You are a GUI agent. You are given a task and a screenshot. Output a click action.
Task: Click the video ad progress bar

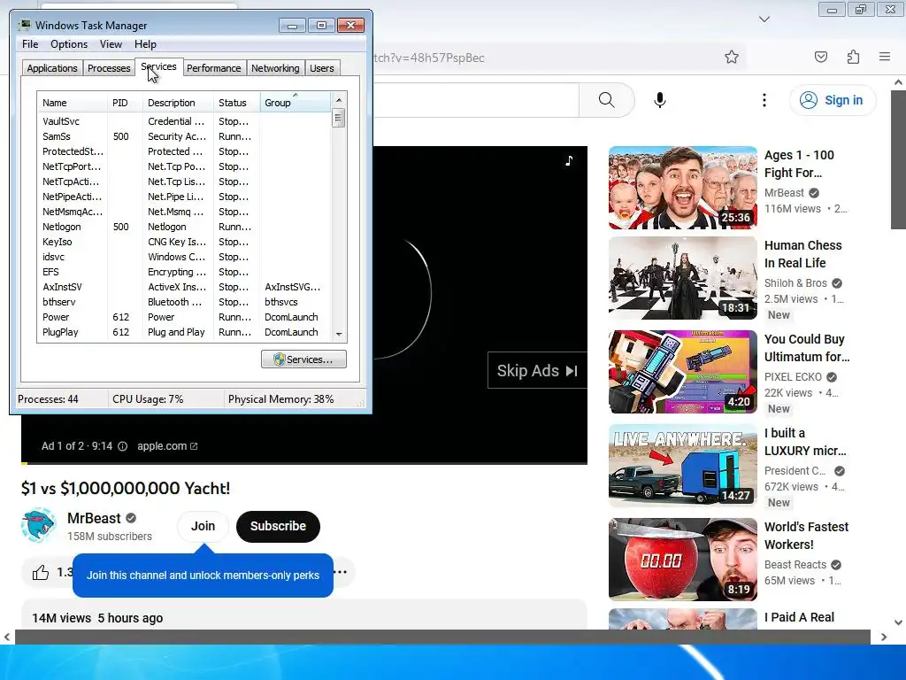pos(304,463)
